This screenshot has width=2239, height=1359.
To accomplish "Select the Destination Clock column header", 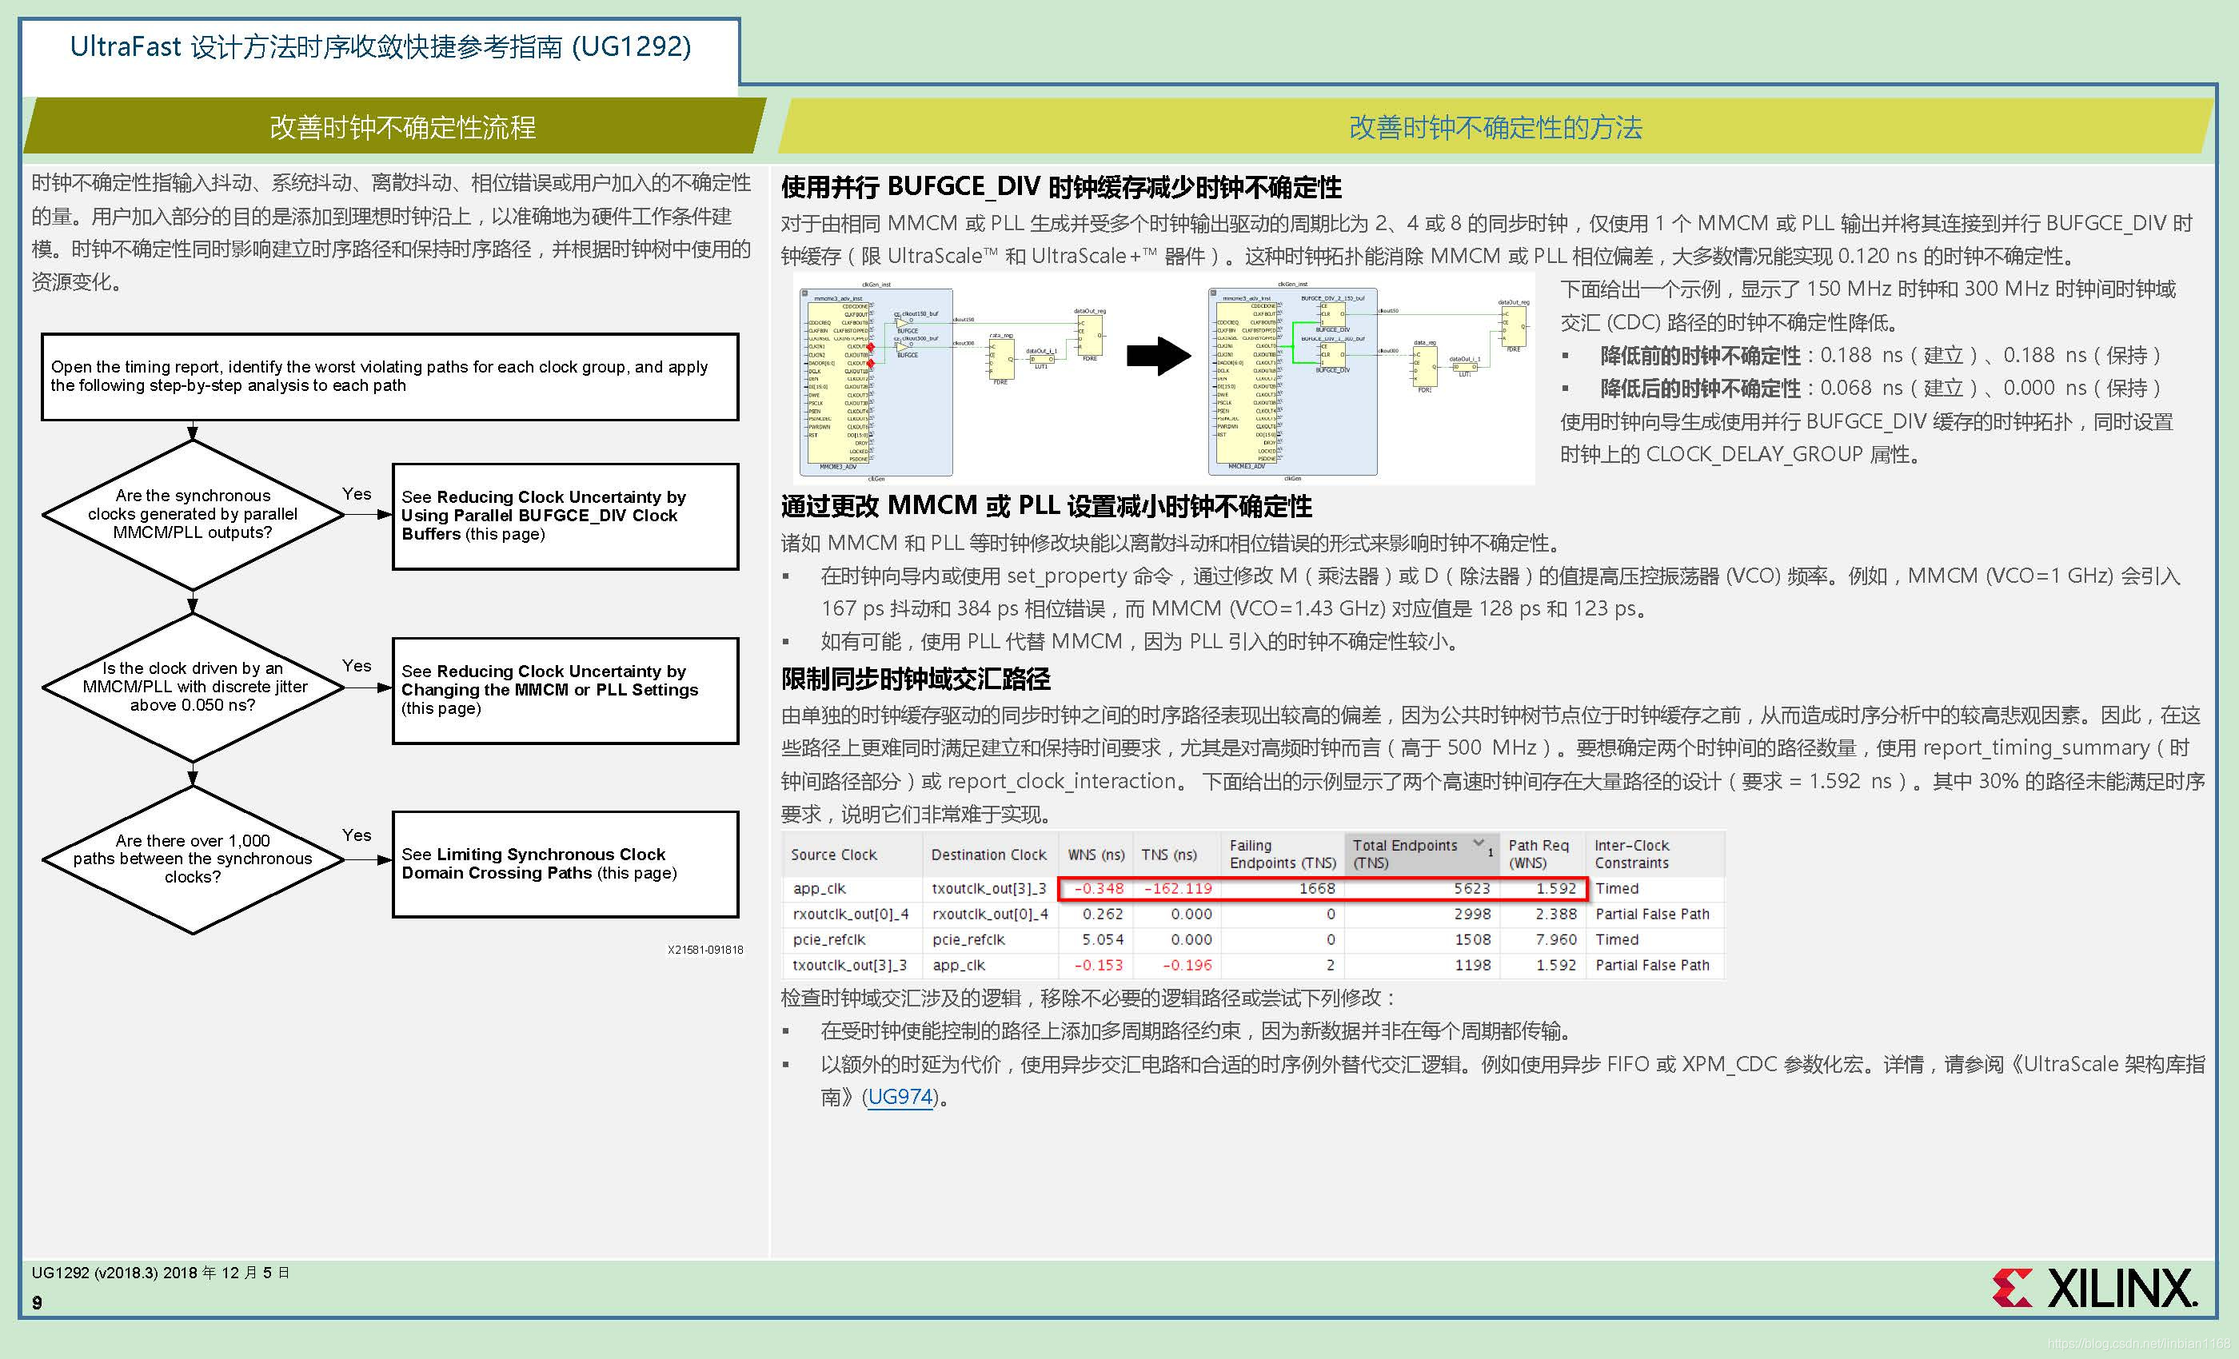I will [988, 855].
